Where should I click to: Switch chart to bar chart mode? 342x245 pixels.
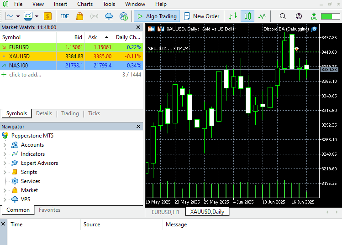coord(233,16)
